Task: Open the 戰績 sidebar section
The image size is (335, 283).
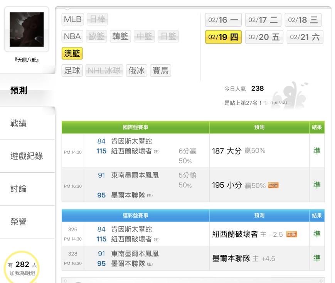Action: (27, 123)
